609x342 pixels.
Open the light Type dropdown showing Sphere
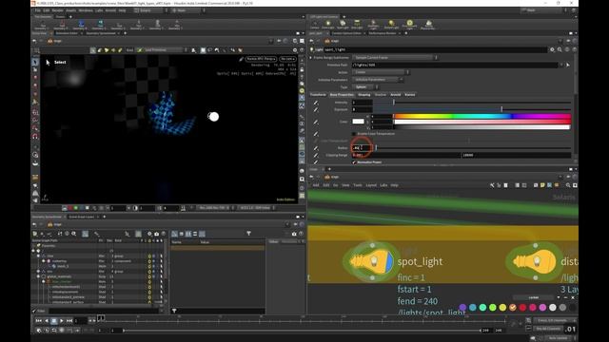(x=365, y=87)
